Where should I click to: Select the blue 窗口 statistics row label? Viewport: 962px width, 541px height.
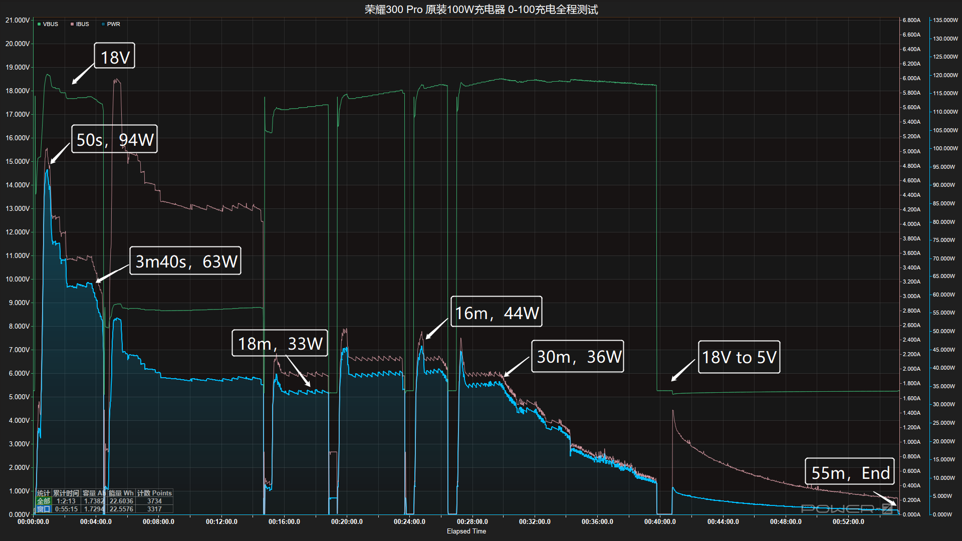(x=44, y=509)
